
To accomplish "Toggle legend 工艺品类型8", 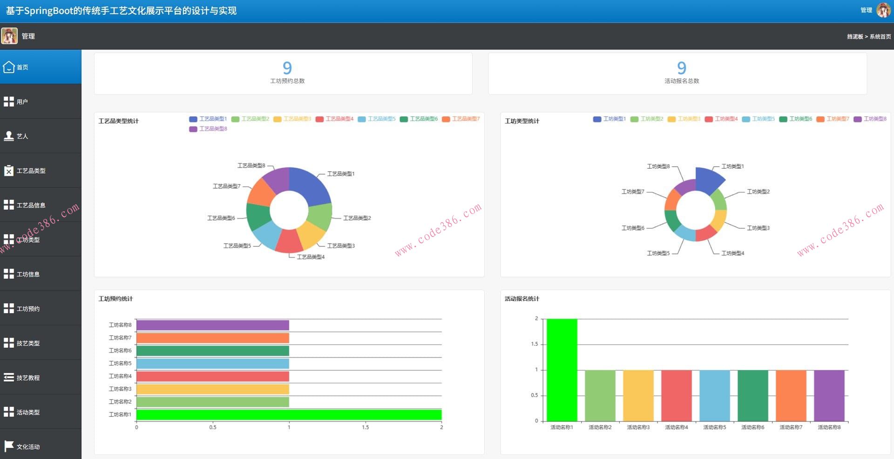I will click(x=208, y=129).
